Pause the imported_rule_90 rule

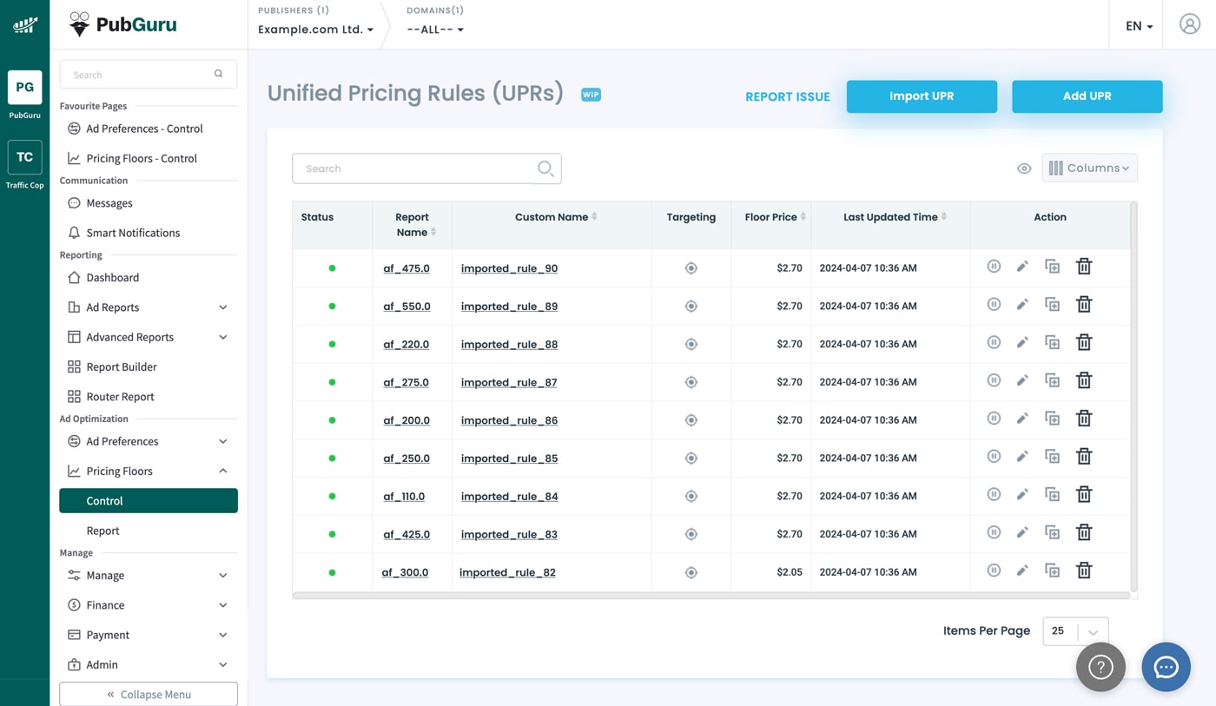(x=994, y=267)
